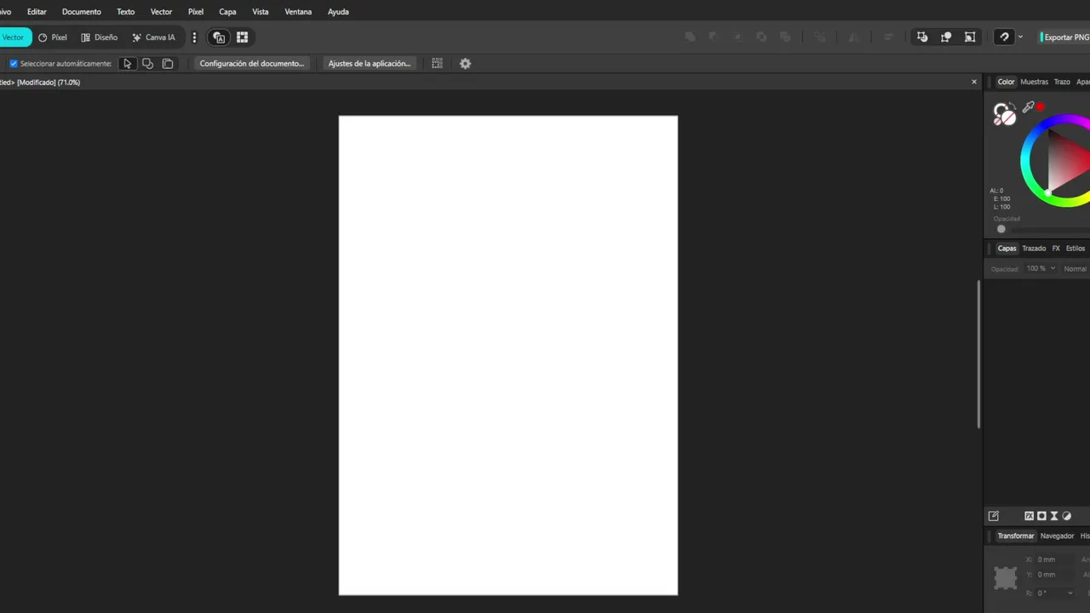The height and width of the screenshot is (613, 1090).
Task: Switch to the Estilos panel tab
Action: pos(1076,249)
